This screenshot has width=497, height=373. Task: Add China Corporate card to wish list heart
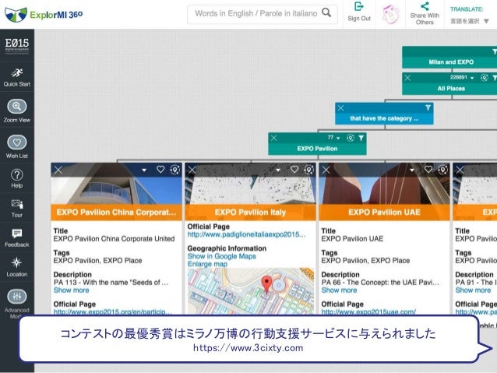(x=160, y=170)
